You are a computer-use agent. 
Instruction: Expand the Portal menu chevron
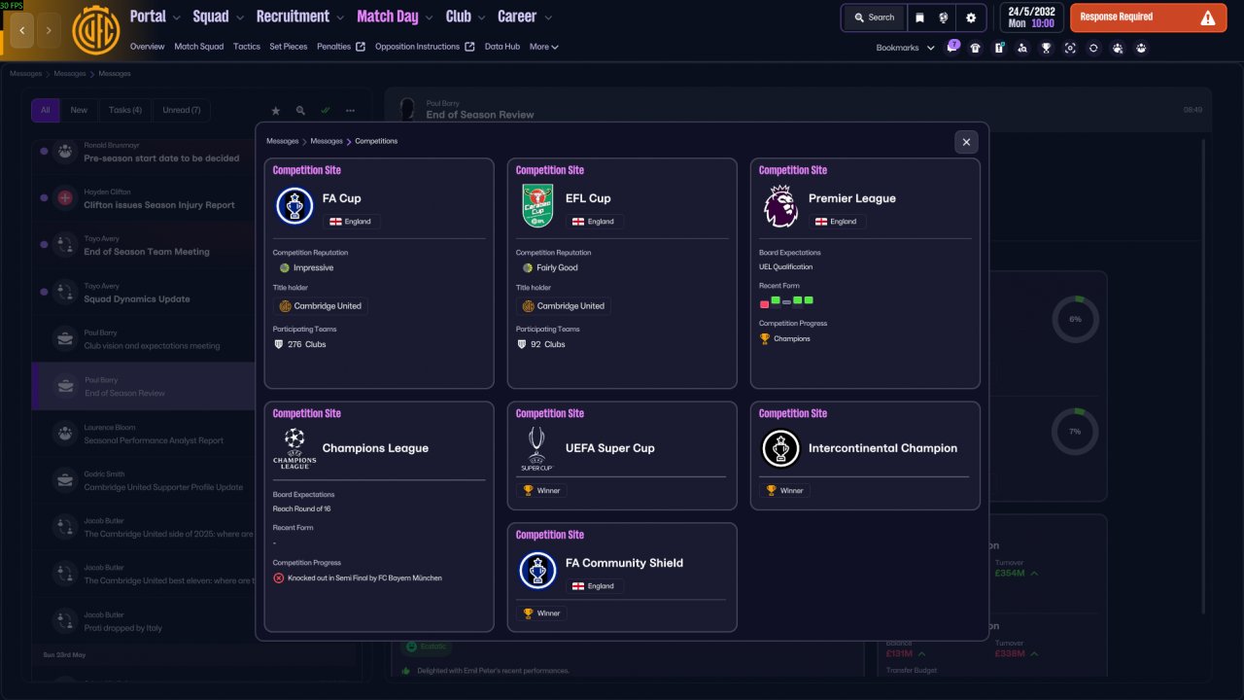point(176,17)
